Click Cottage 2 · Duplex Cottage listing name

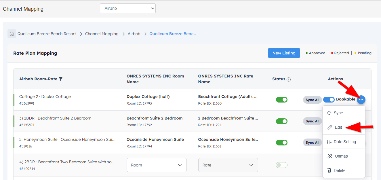[x=45, y=96]
